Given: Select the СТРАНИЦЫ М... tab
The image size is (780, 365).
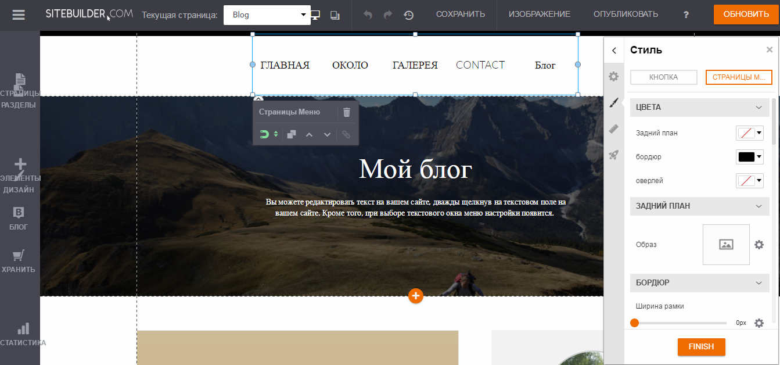Looking at the screenshot, I should point(739,77).
